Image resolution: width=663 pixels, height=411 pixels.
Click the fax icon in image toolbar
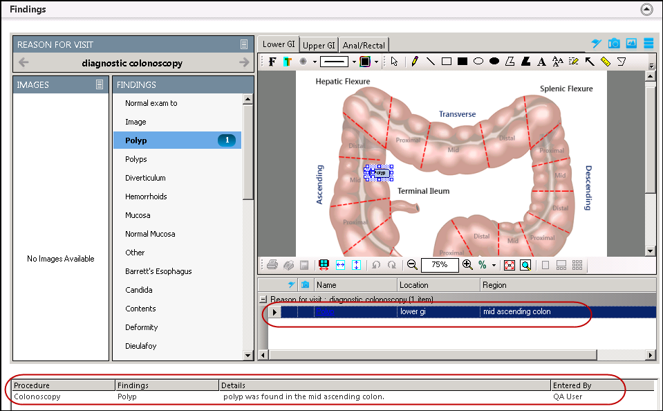289,265
